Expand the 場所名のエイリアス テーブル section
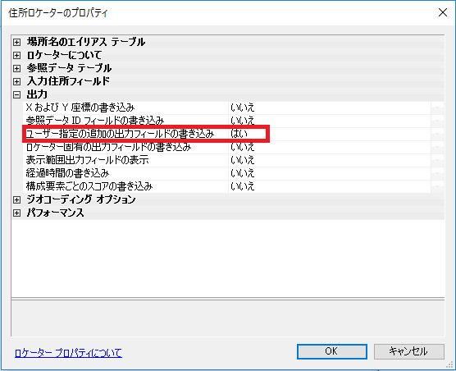The width and height of the screenshot is (456, 371). (17, 42)
